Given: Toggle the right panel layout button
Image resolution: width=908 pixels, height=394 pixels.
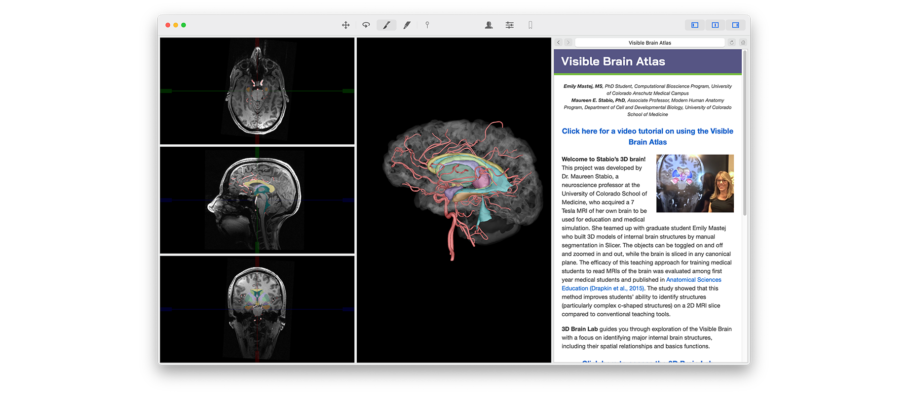Looking at the screenshot, I should [735, 25].
